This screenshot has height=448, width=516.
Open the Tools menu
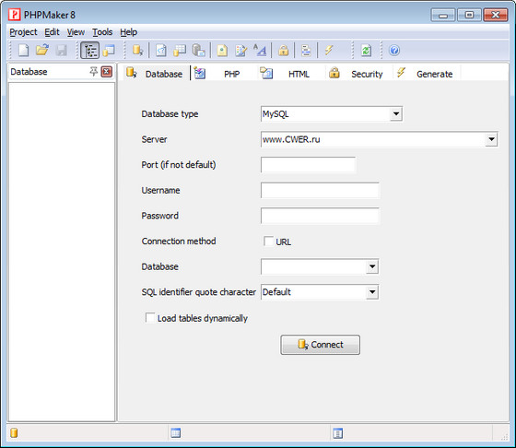click(x=102, y=32)
